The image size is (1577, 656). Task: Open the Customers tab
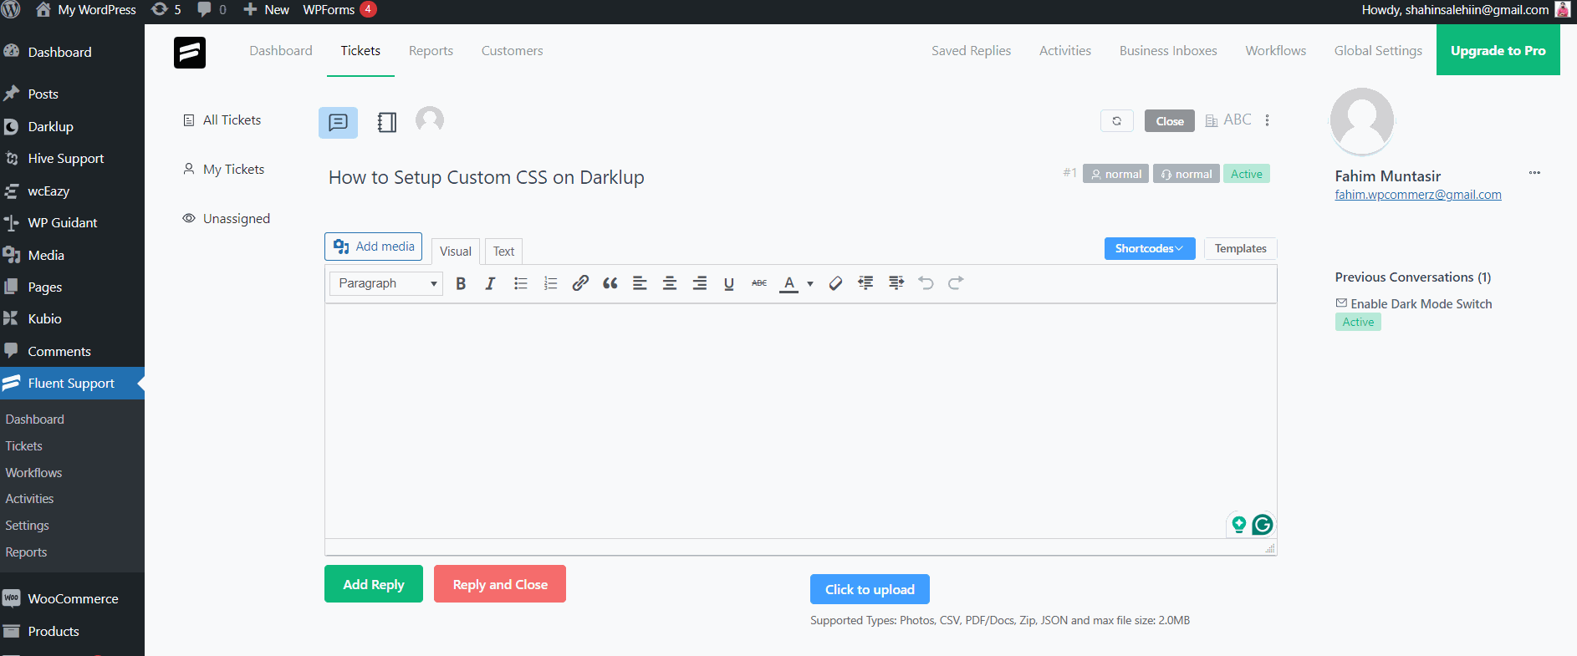(x=512, y=51)
